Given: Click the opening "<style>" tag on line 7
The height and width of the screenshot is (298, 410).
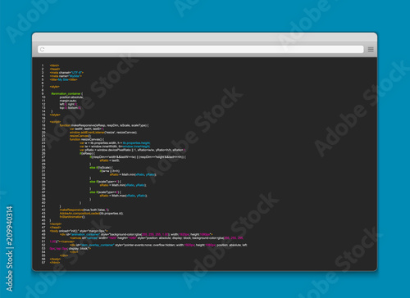Looking at the screenshot, I should (x=55, y=87).
